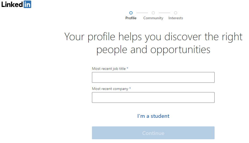Viewport: 249px width, 143px height.
Task: Click the 'Most recent company' label
Action: click(110, 89)
